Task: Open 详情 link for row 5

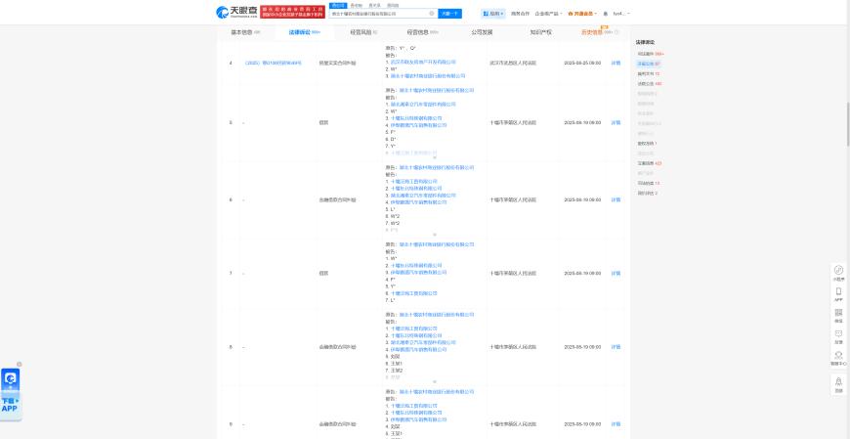Action: pyautogui.click(x=616, y=122)
